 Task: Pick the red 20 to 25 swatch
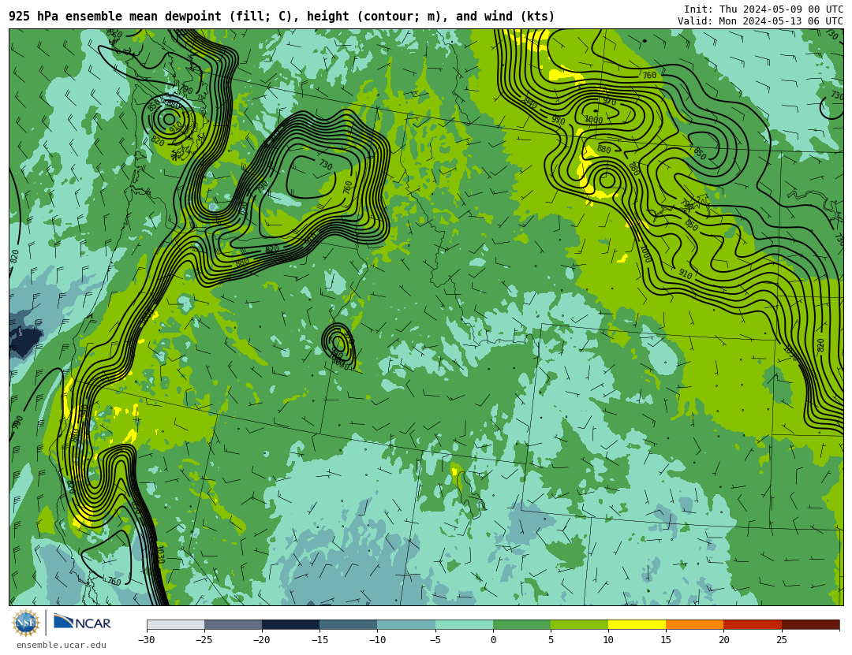[x=753, y=624]
